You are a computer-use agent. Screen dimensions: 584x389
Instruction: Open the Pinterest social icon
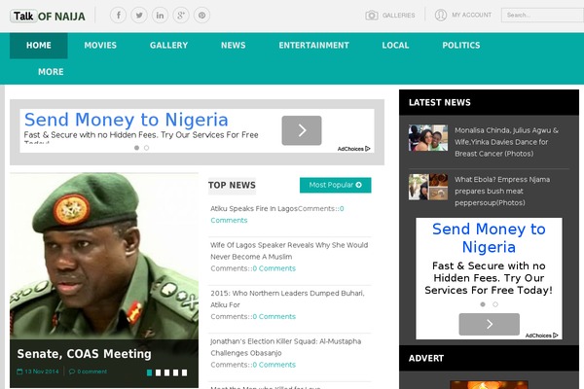[201, 16]
